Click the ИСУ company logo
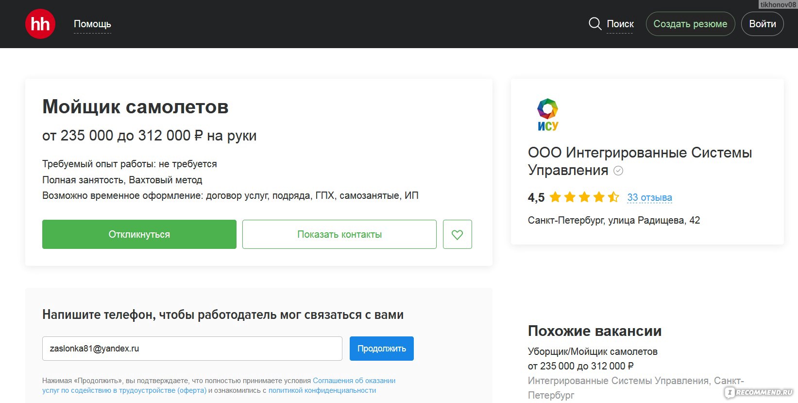798x403 pixels. point(548,115)
